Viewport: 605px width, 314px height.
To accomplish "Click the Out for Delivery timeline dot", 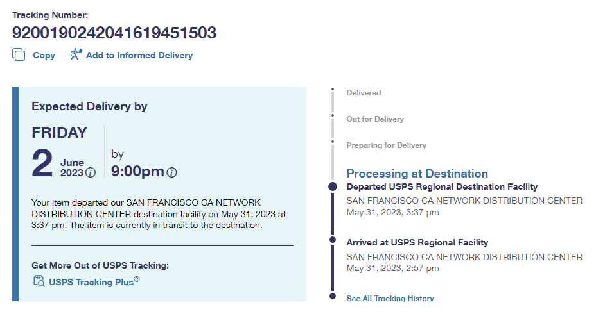I will pos(333,116).
